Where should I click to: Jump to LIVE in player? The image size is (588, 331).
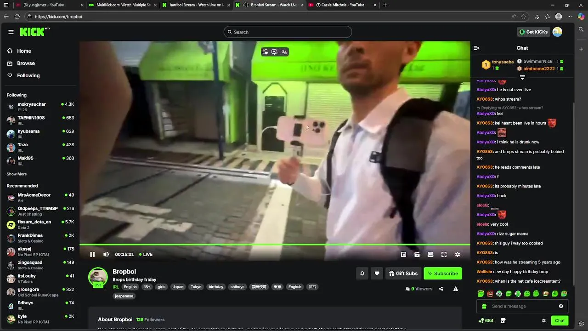point(145,254)
